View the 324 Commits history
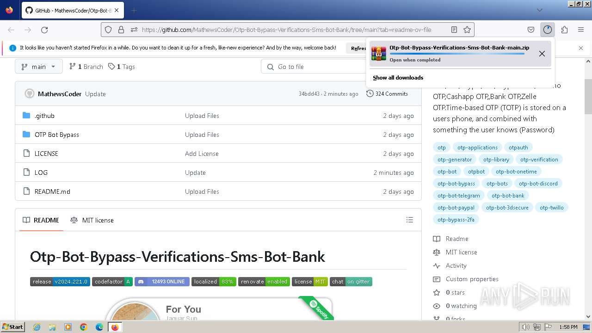 (x=387, y=93)
